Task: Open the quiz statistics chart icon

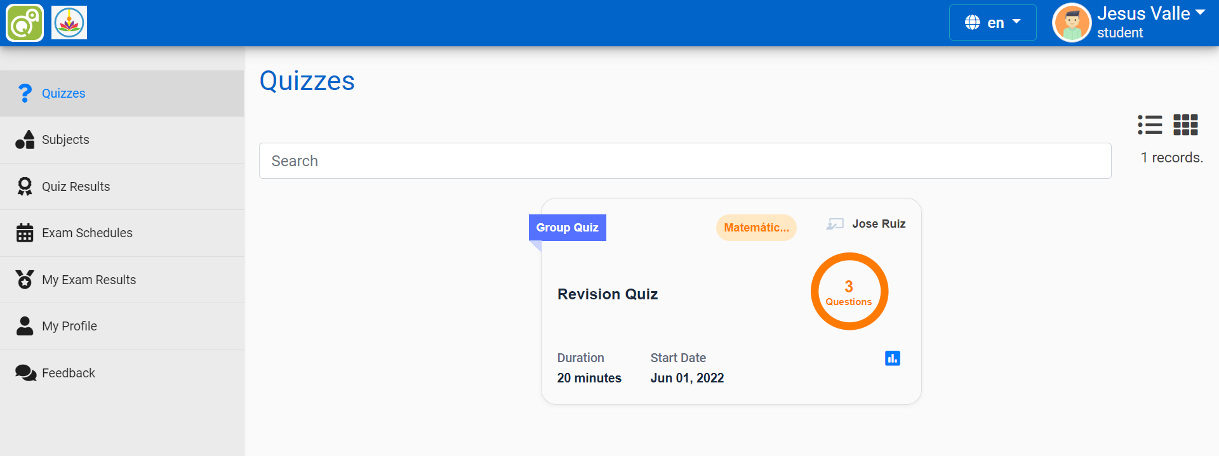Action: point(892,358)
